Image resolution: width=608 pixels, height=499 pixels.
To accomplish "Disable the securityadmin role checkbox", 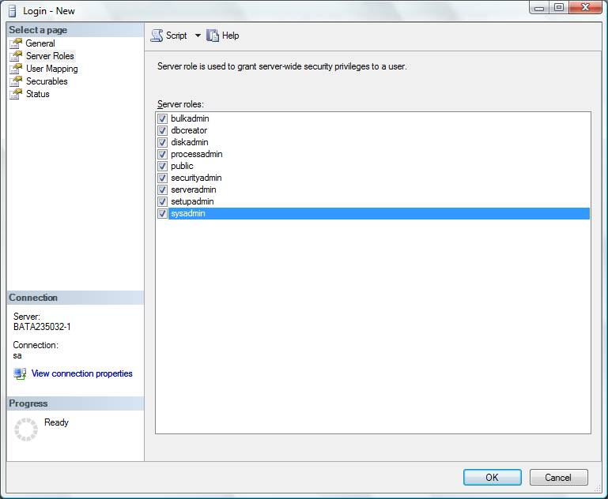I will (163, 178).
